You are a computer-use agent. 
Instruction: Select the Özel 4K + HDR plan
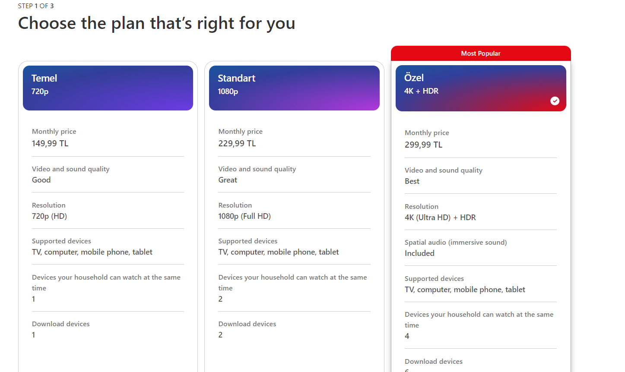click(x=480, y=88)
